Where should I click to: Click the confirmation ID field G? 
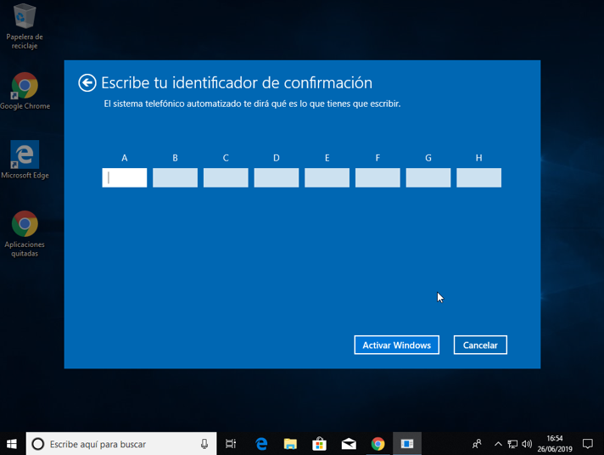(428, 177)
